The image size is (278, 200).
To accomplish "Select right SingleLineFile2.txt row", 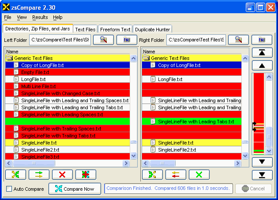I will pyautogui.click(x=192, y=150).
